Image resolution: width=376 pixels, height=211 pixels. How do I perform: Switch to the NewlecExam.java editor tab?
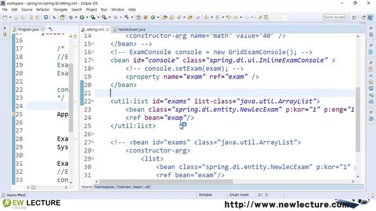132,29
